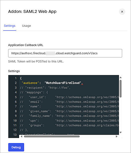Click the Debug button
Screen dimensions: 131x153
(16, 147)
